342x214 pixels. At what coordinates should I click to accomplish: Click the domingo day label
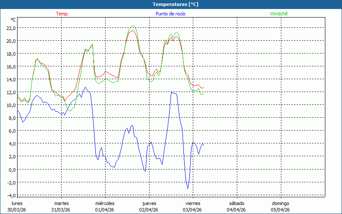pyautogui.click(x=280, y=203)
